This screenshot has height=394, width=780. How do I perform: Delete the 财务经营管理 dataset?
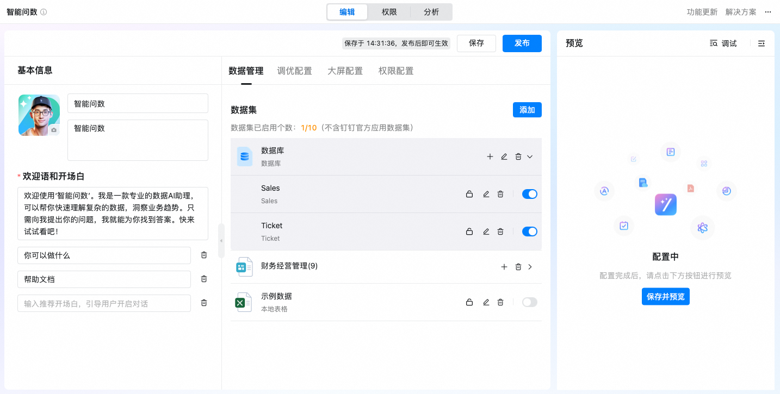(x=518, y=267)
